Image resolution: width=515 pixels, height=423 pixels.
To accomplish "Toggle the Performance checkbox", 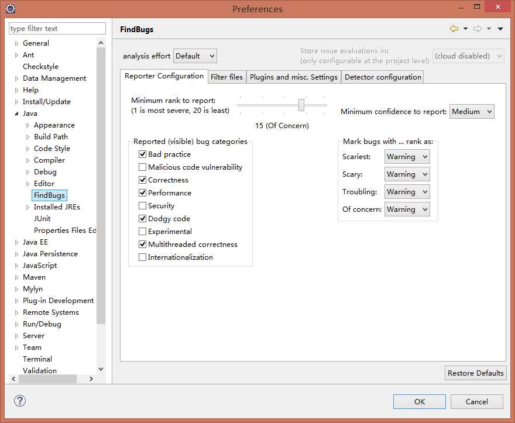I will [x=142, y=192].
